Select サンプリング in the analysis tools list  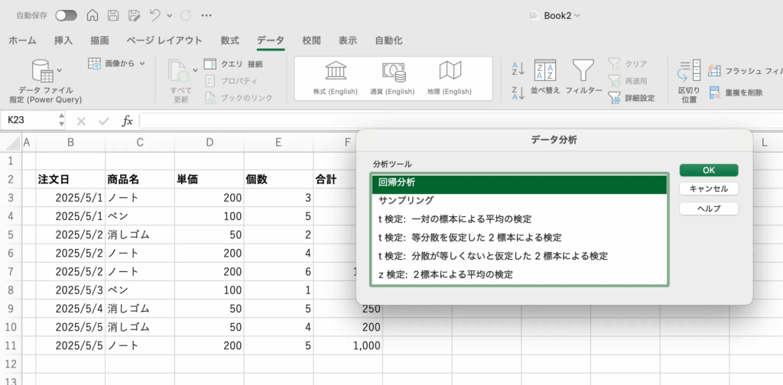pyautogui.click(x=519, y=200)
